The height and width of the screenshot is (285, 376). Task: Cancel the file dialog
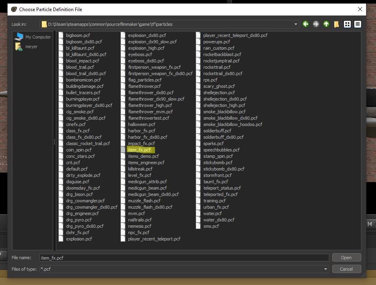(347, 269)
